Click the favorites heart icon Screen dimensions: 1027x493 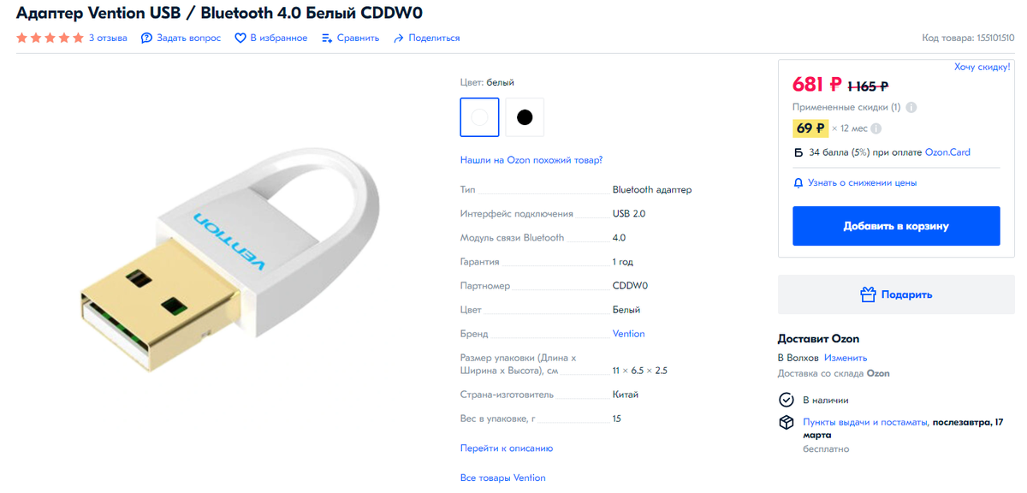tap(240, 38)
